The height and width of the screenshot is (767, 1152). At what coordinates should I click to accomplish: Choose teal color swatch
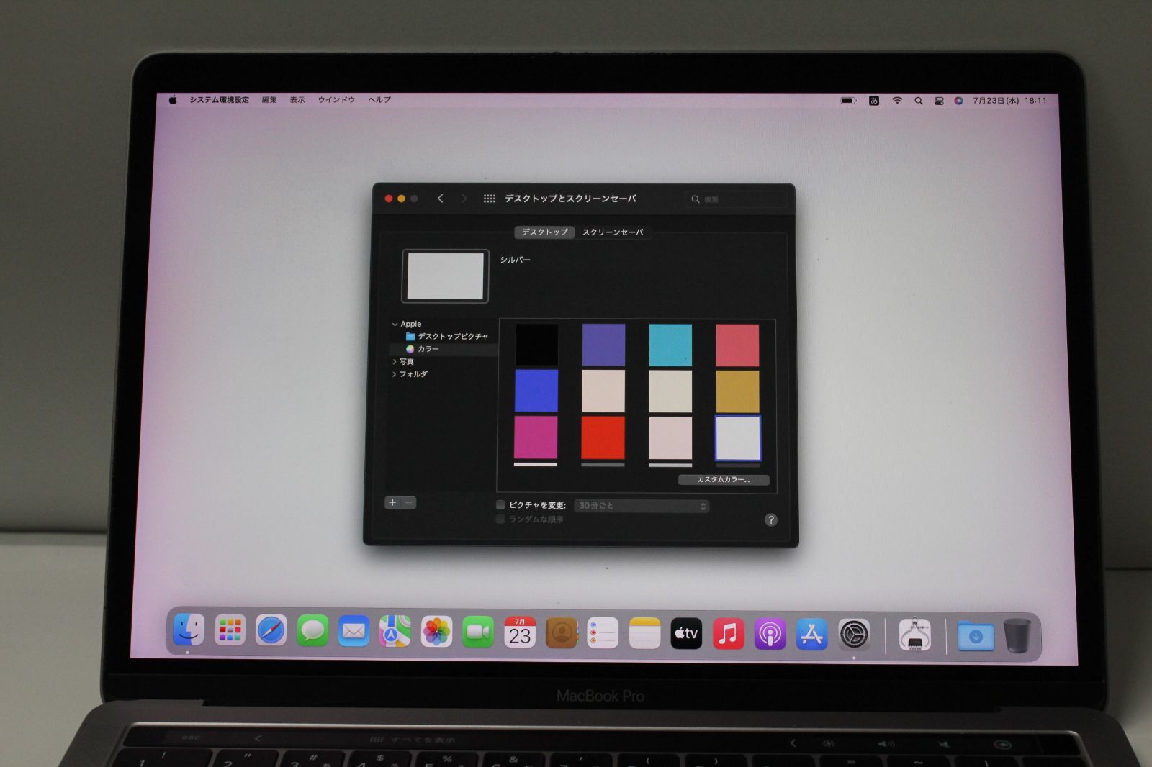click(670, 345)
